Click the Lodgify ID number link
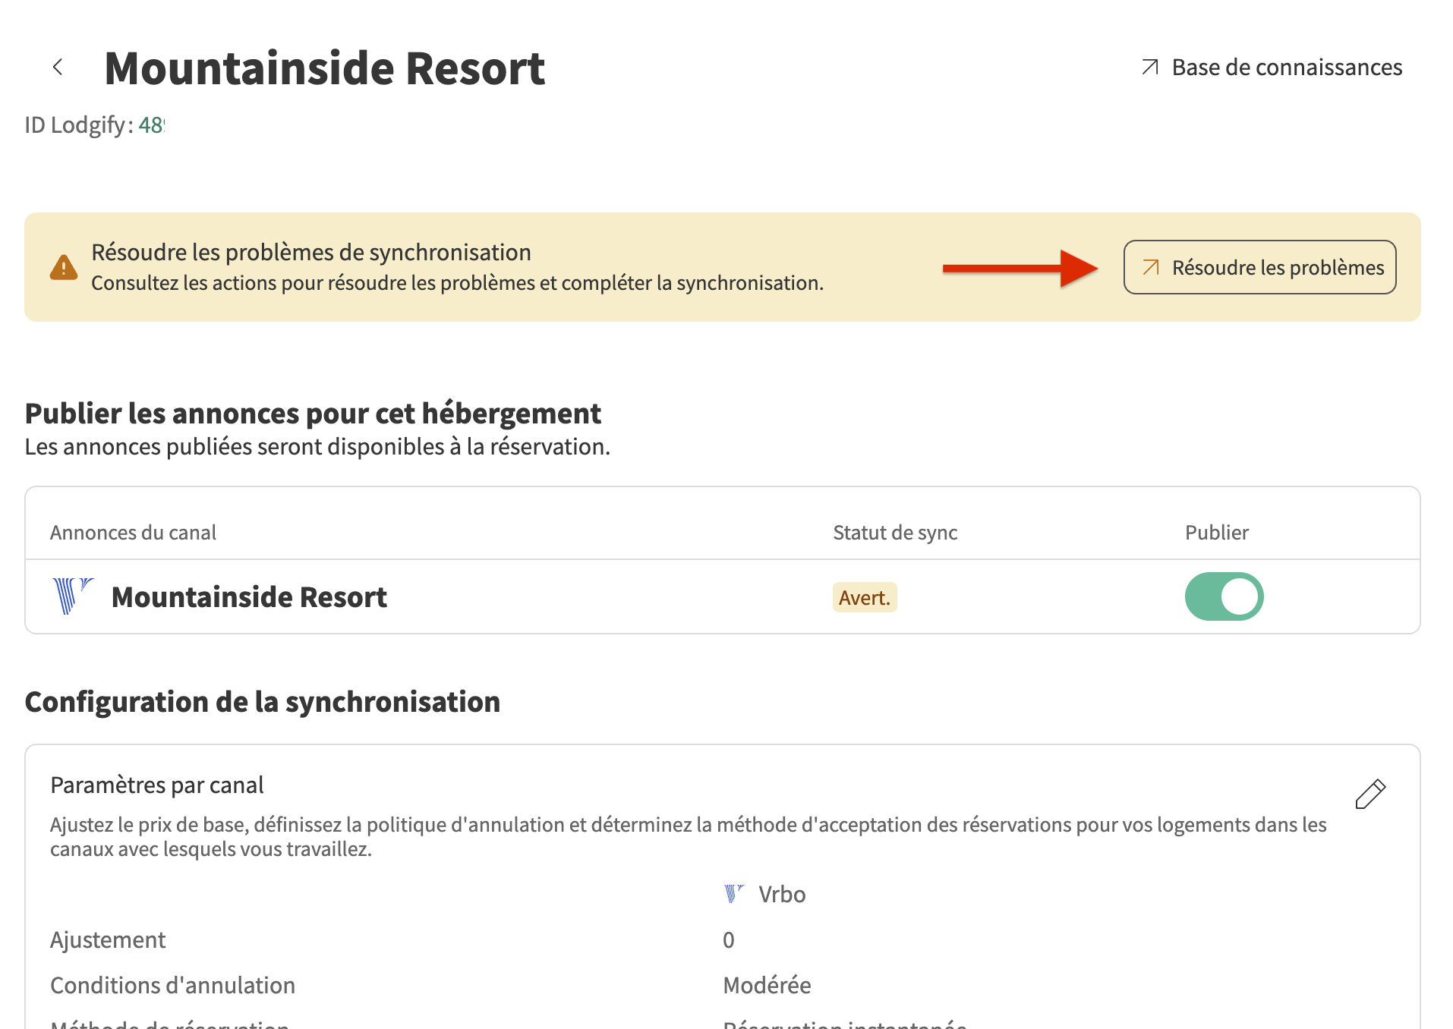Viewport: 1453px width, 1029px height. (151, 125)
